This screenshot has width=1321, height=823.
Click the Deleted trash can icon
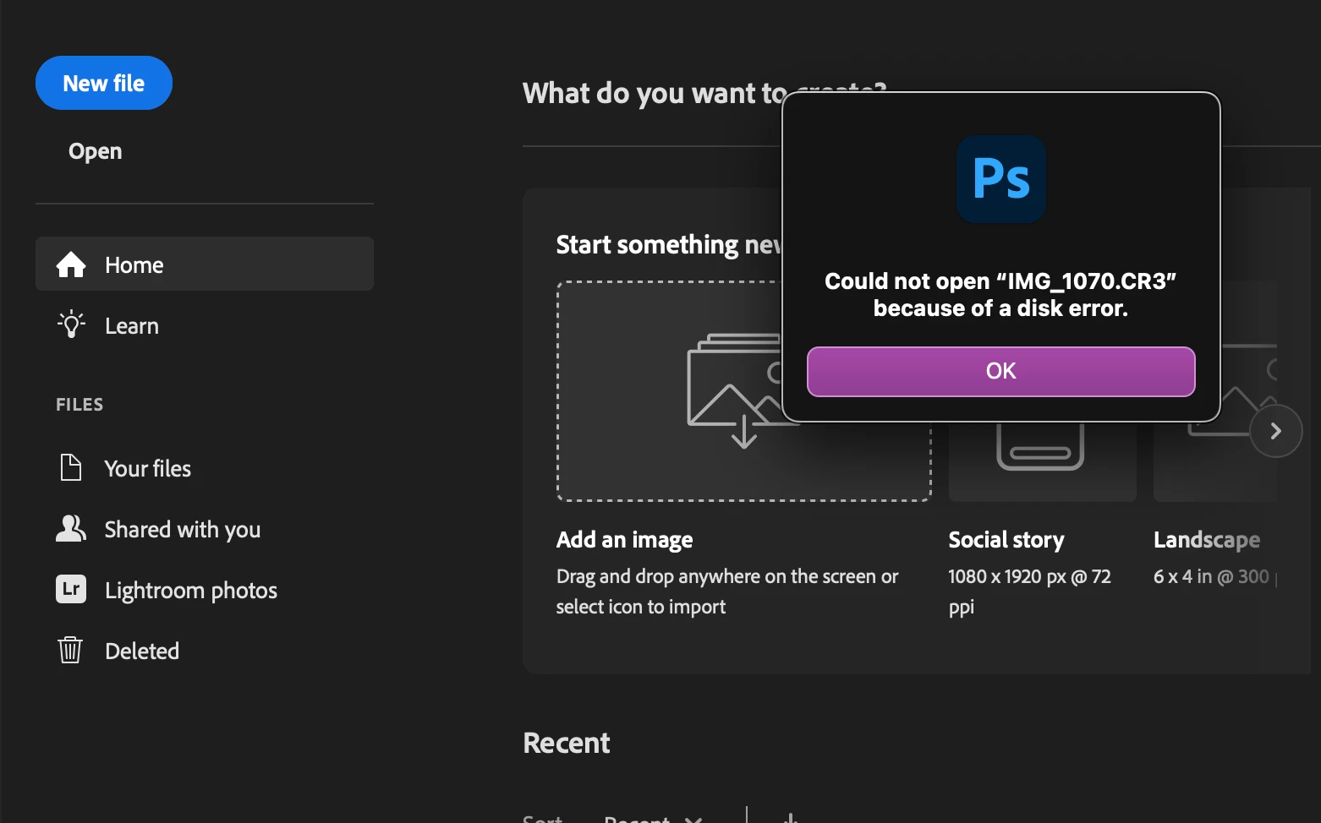point(70,650)
